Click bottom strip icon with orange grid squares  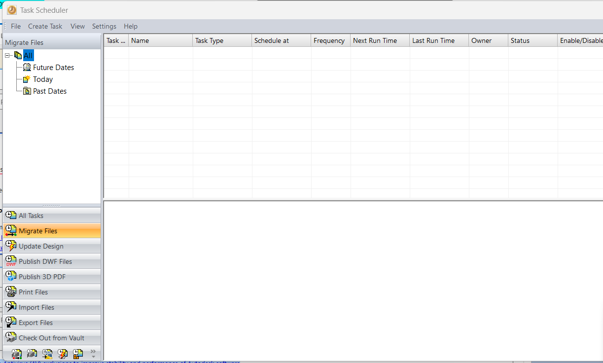pos(78,354)
